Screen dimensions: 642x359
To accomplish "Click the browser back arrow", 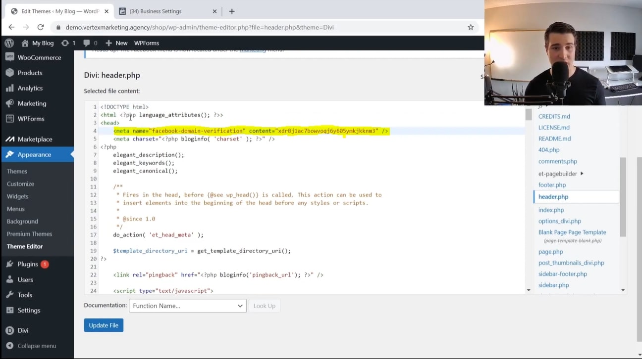I will (x=11, y=27).
